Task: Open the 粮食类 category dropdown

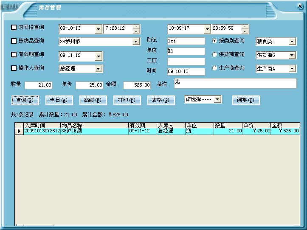Action: (292, 42)
